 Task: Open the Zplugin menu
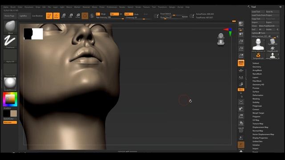pos(172,7)
